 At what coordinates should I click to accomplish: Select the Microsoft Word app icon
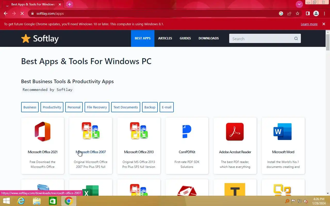283,132
